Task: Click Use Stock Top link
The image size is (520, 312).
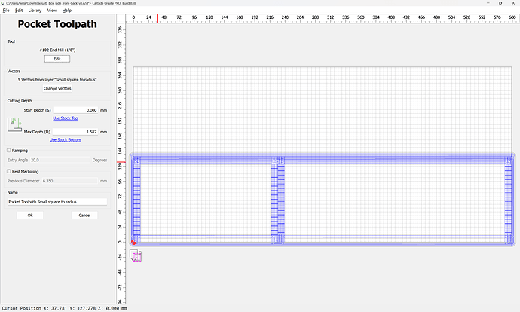Action: (65, 118)
